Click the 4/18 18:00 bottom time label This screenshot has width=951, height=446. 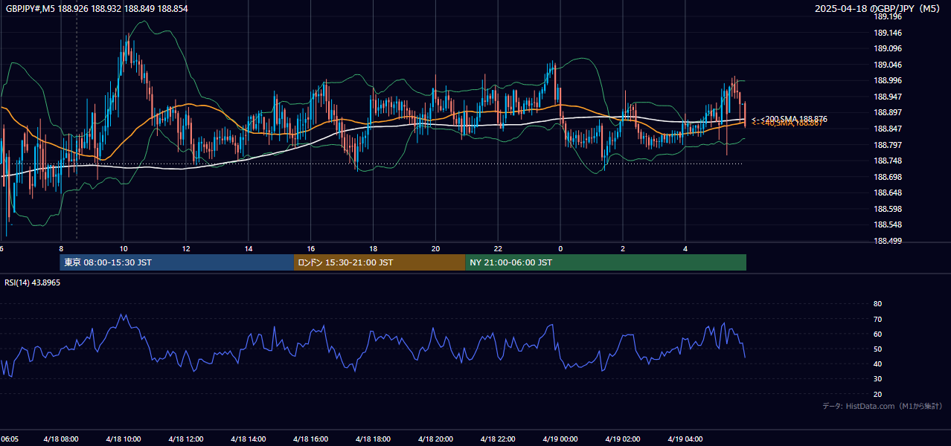374,439
